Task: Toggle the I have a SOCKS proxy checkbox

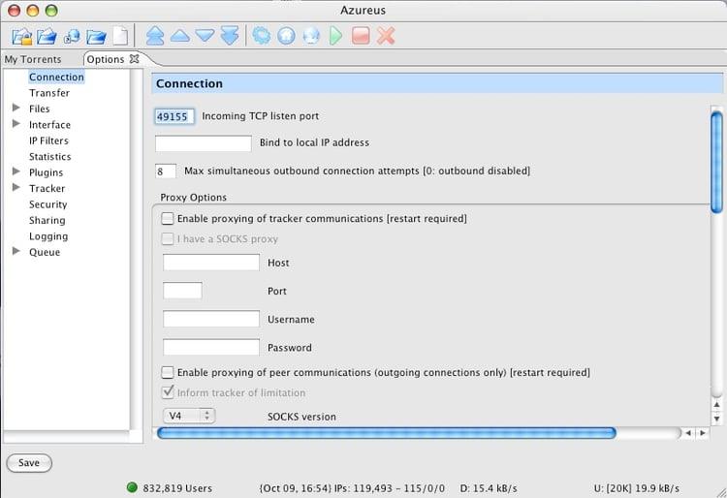Action: point(168,239)
